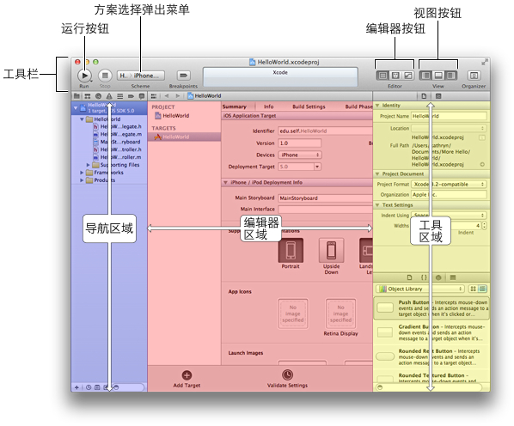514x426 pixels.
Task: Switch to the Info tab
Action: [x=269, y=106]
